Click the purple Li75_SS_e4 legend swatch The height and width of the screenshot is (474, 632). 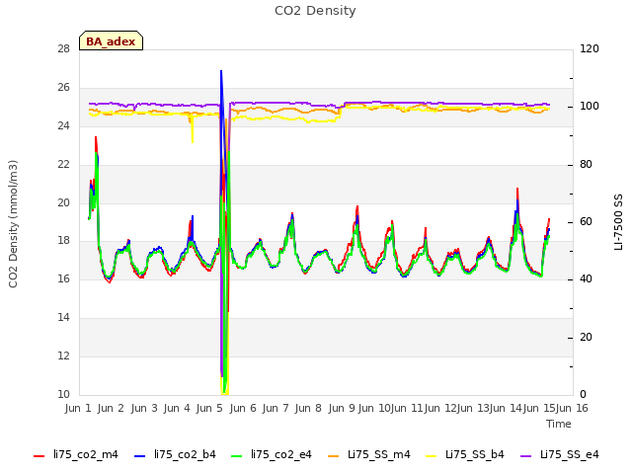tap(526, 456)
